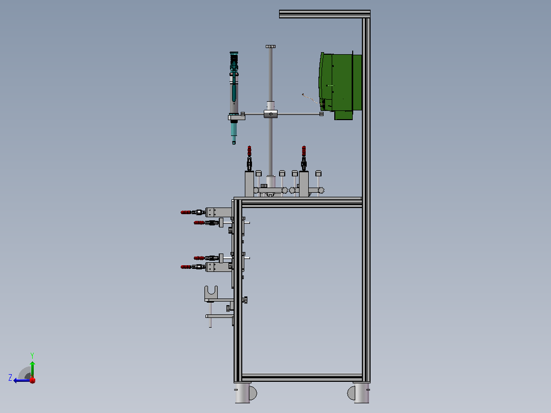
Task: Select the clamp block joining arm and post
Action: coord(270,114)
